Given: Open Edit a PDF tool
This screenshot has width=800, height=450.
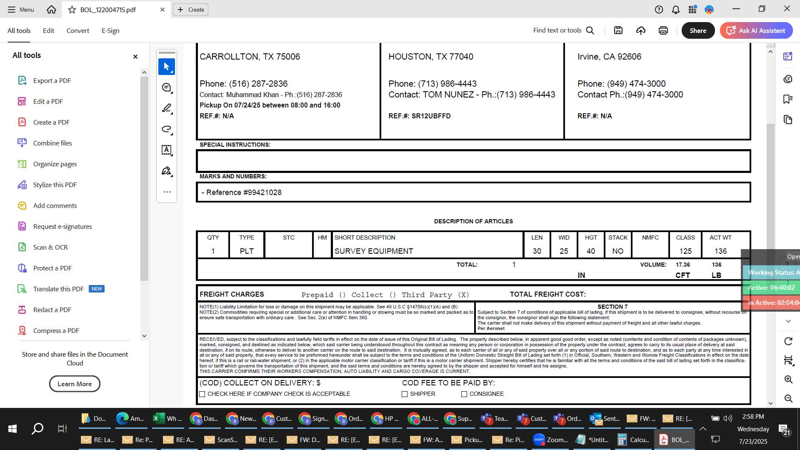Looking at the screenshot, I should [x=48, y=101].
